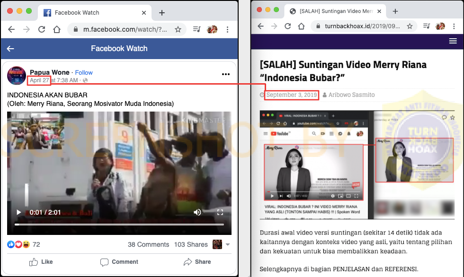Open author Aribowo Sasmito link

click(351, 95)
